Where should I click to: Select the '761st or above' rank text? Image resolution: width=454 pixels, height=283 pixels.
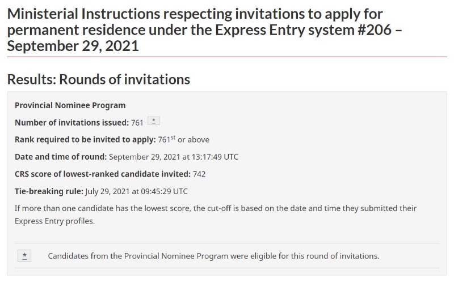coord(183,139)
